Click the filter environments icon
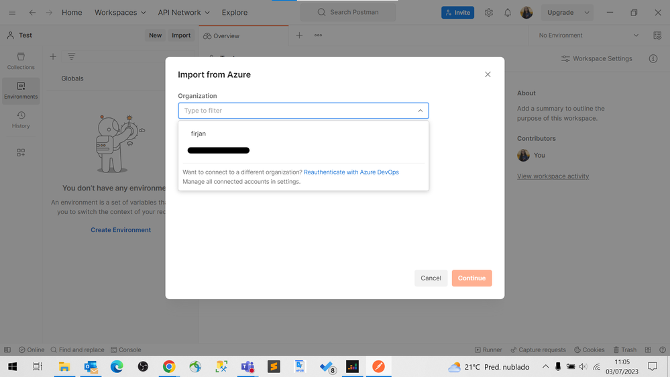This screenshot has width=670, height=377. point(71,56)
